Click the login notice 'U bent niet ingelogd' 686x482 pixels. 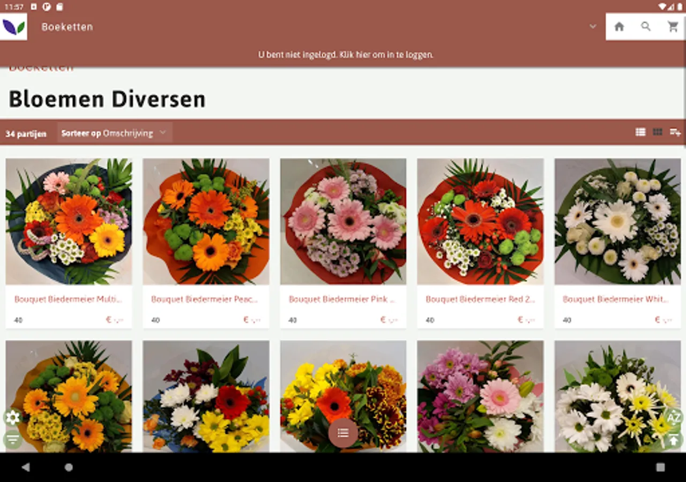point(346,55)
